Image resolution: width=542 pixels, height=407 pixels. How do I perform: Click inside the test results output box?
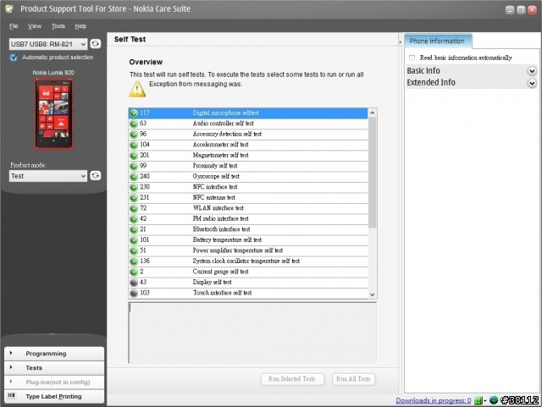252,333
